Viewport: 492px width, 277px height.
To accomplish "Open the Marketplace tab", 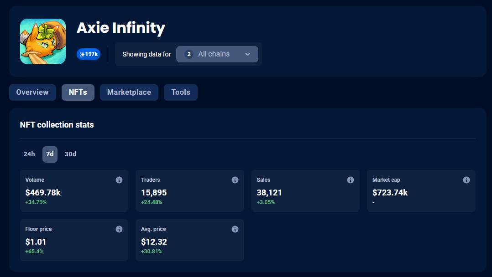I will pos(129,92).
